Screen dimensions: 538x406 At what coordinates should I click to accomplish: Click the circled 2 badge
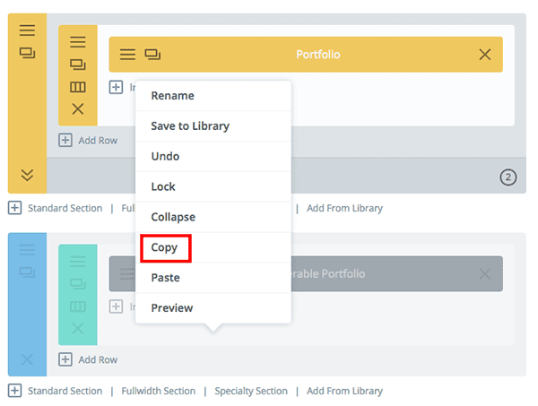click(508, 177)
